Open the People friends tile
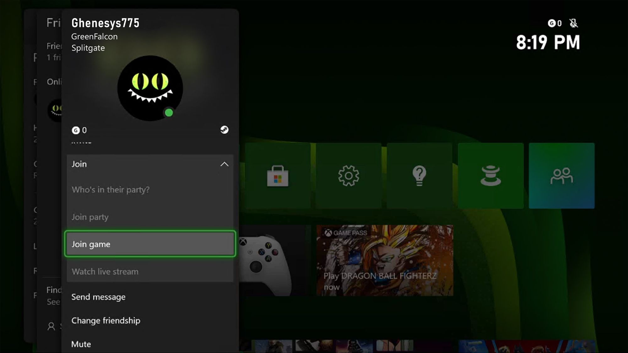This screenshot has height=353, width=628. [561, 176]
